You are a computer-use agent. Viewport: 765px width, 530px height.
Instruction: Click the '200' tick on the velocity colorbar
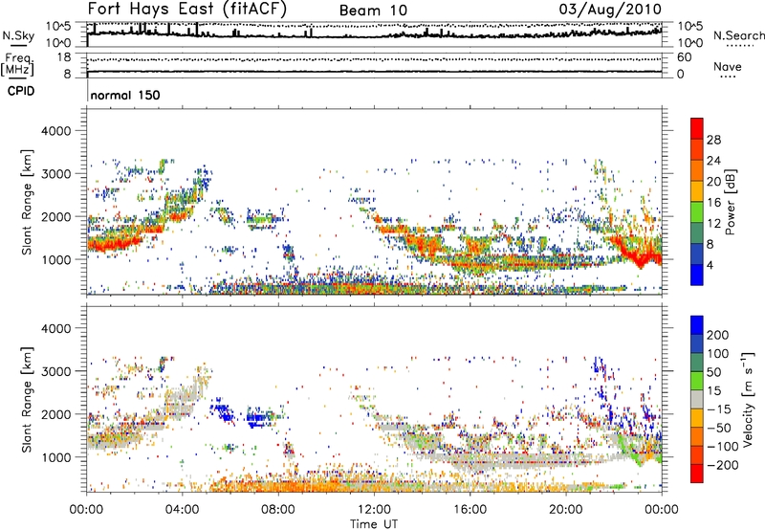pos(718,335)
